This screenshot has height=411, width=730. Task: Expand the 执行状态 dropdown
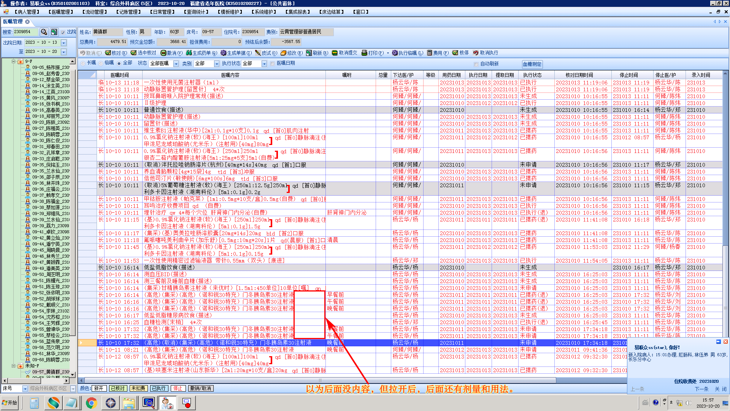coord(264,64)
